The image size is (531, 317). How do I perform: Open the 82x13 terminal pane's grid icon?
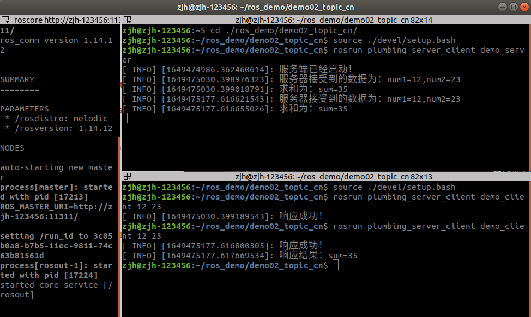[x=128, y=177]
